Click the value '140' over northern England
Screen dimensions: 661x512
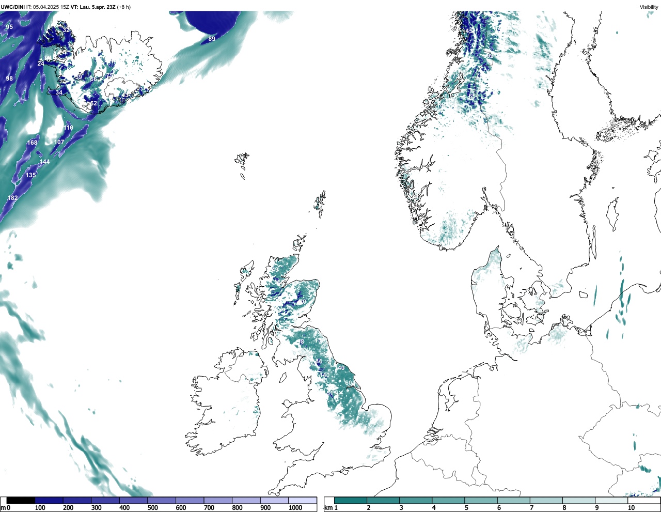pyautogui.click(x=324, y=375)
